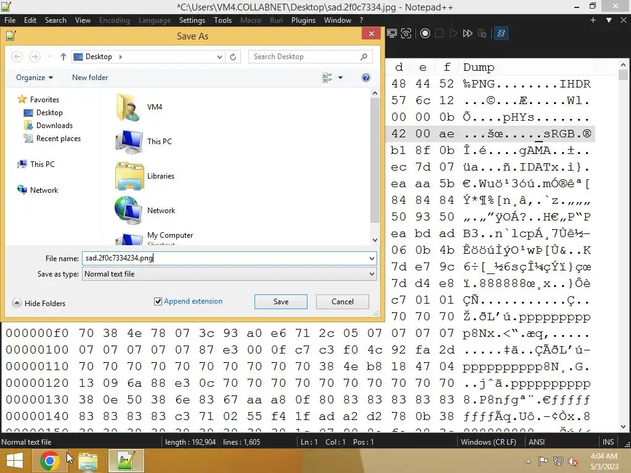The image size is (631, 473).
Task: Open the help icon in Save As dialog
Action: 366,78
